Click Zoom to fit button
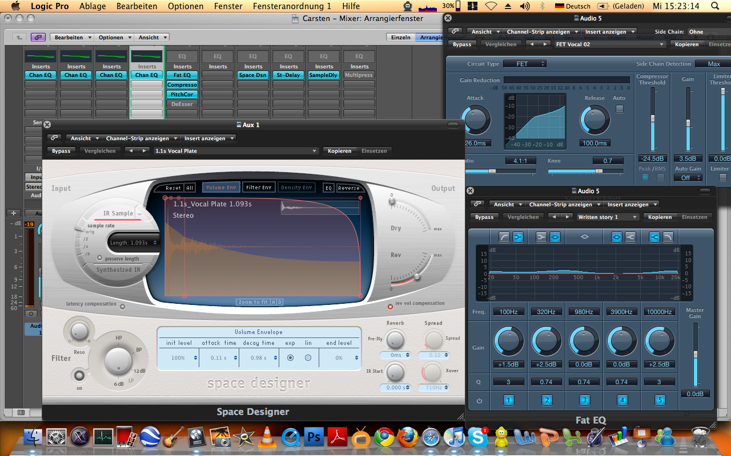The width and height of the screenshot is (731, 456). (253, 302)
